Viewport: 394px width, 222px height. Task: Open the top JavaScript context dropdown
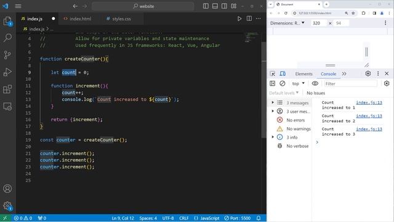pyautogui.click(x=298, y=83)
